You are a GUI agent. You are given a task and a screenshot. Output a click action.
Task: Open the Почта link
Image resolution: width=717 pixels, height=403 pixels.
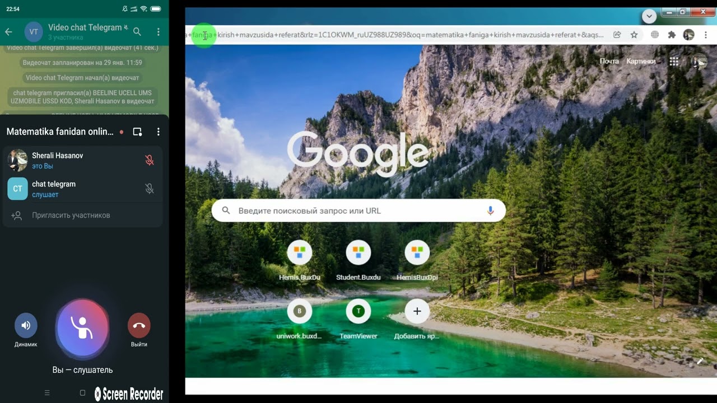[609, 61]
